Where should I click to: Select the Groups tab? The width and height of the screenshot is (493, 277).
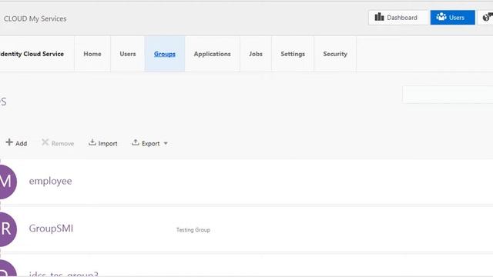165,54
